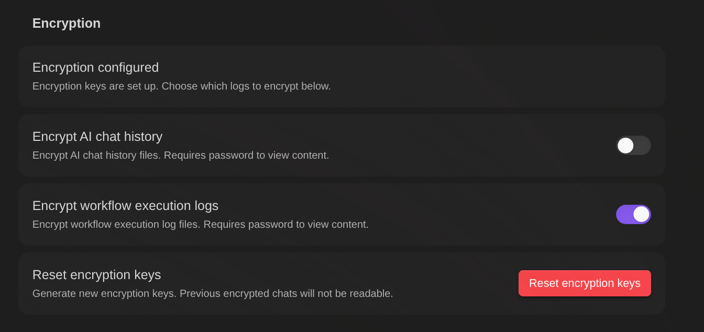Click the Encrypt AI chat history row

coord(342,145)
